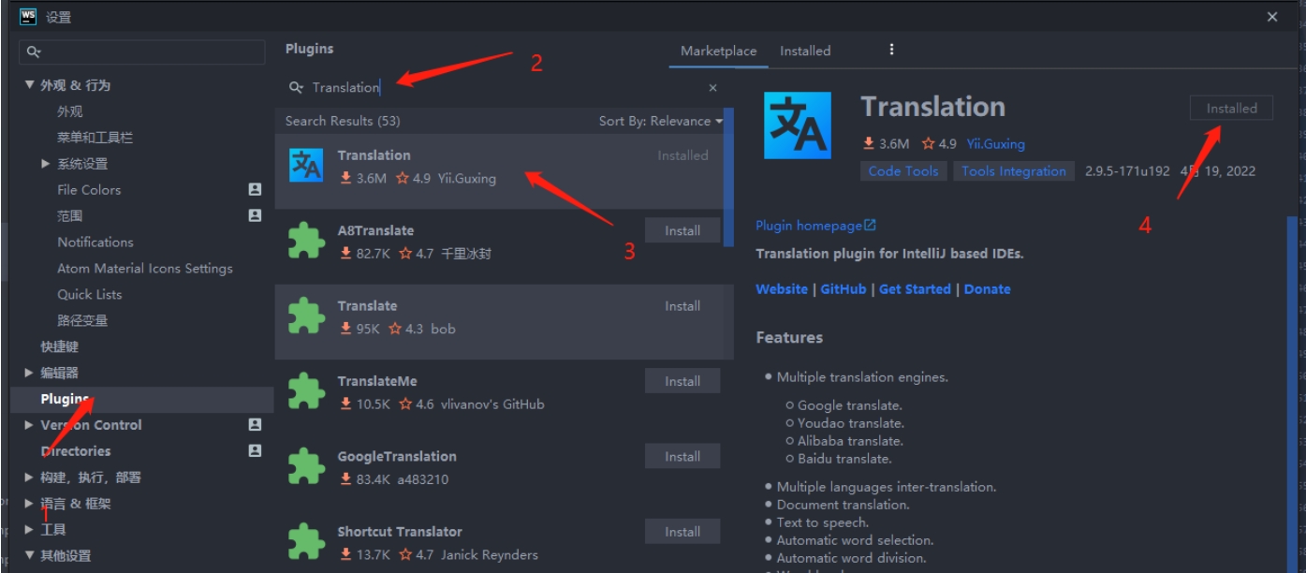
Task: Click the large Translation logo in details
Action: click(x=797, y=125)
